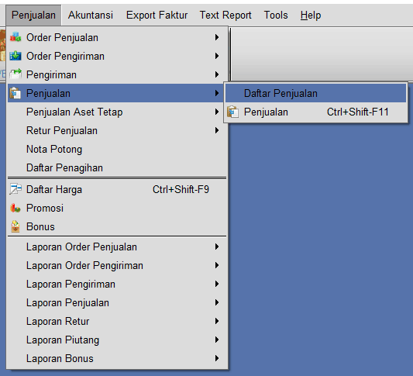Click the Pengiriman icon
This screenshot has height=376, width=413.
tap(15, 74)
